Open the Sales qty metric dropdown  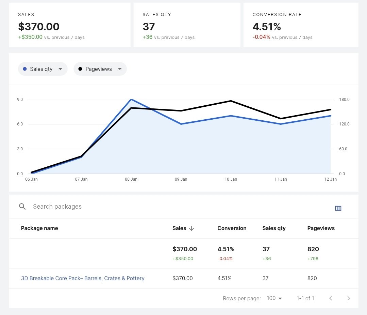(43, 69)
